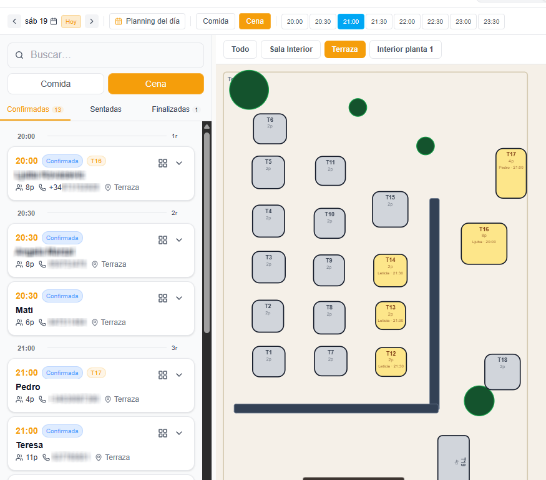Screen dimensions: 546x480
Task: Show the Interior planta 1 floor plan
Action: point(406,49)
